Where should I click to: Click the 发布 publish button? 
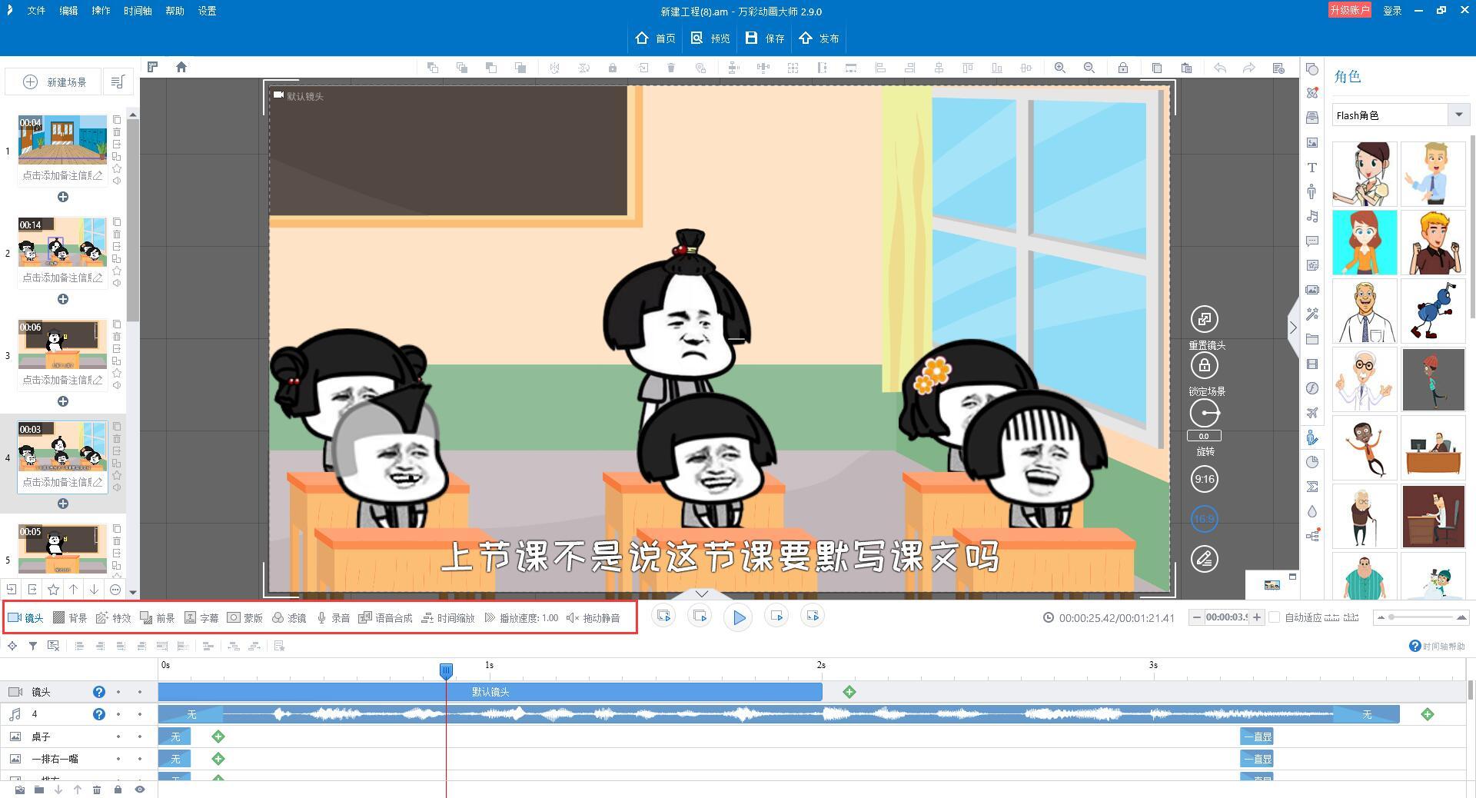coord(819,38)
